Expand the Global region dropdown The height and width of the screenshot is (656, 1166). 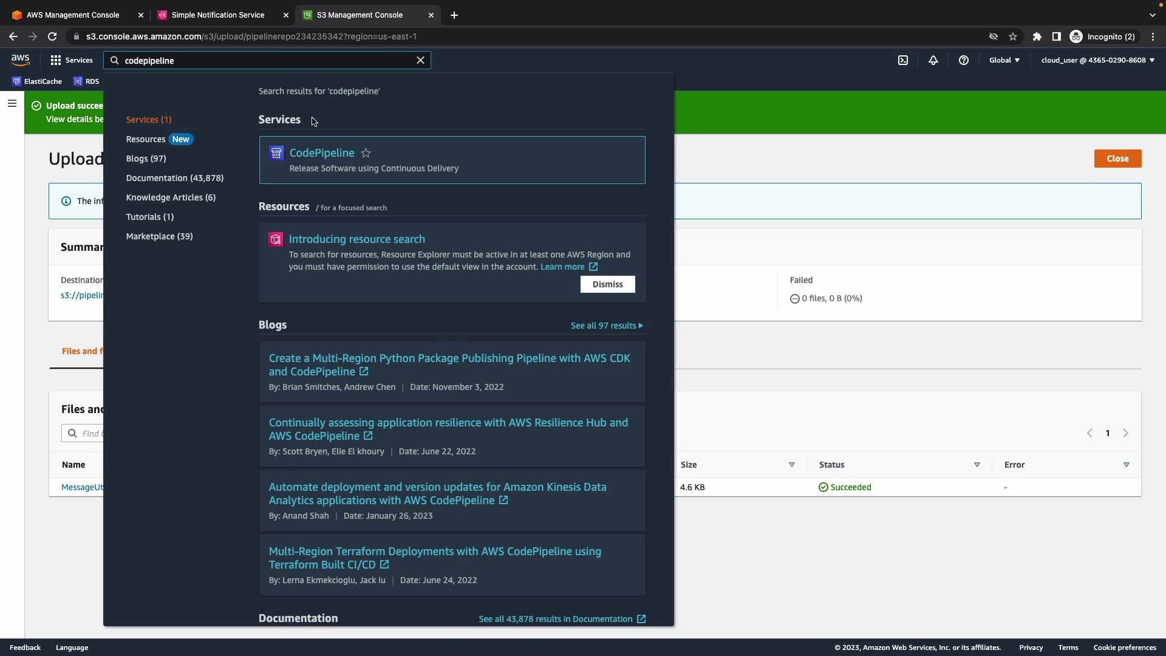pos(1004,60)
